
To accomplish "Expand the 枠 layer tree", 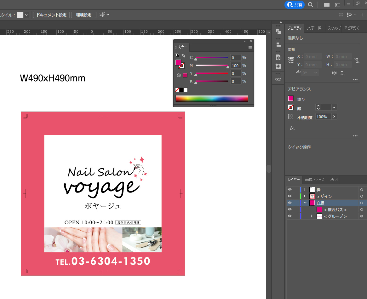I will [305, 190].
